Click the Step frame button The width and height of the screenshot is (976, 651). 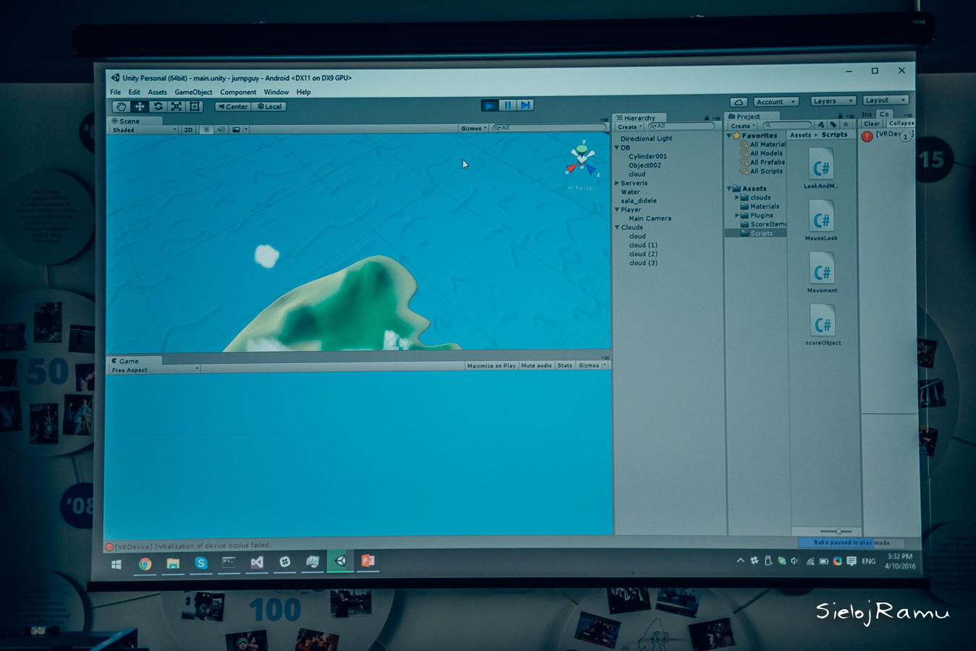point(526,106)
